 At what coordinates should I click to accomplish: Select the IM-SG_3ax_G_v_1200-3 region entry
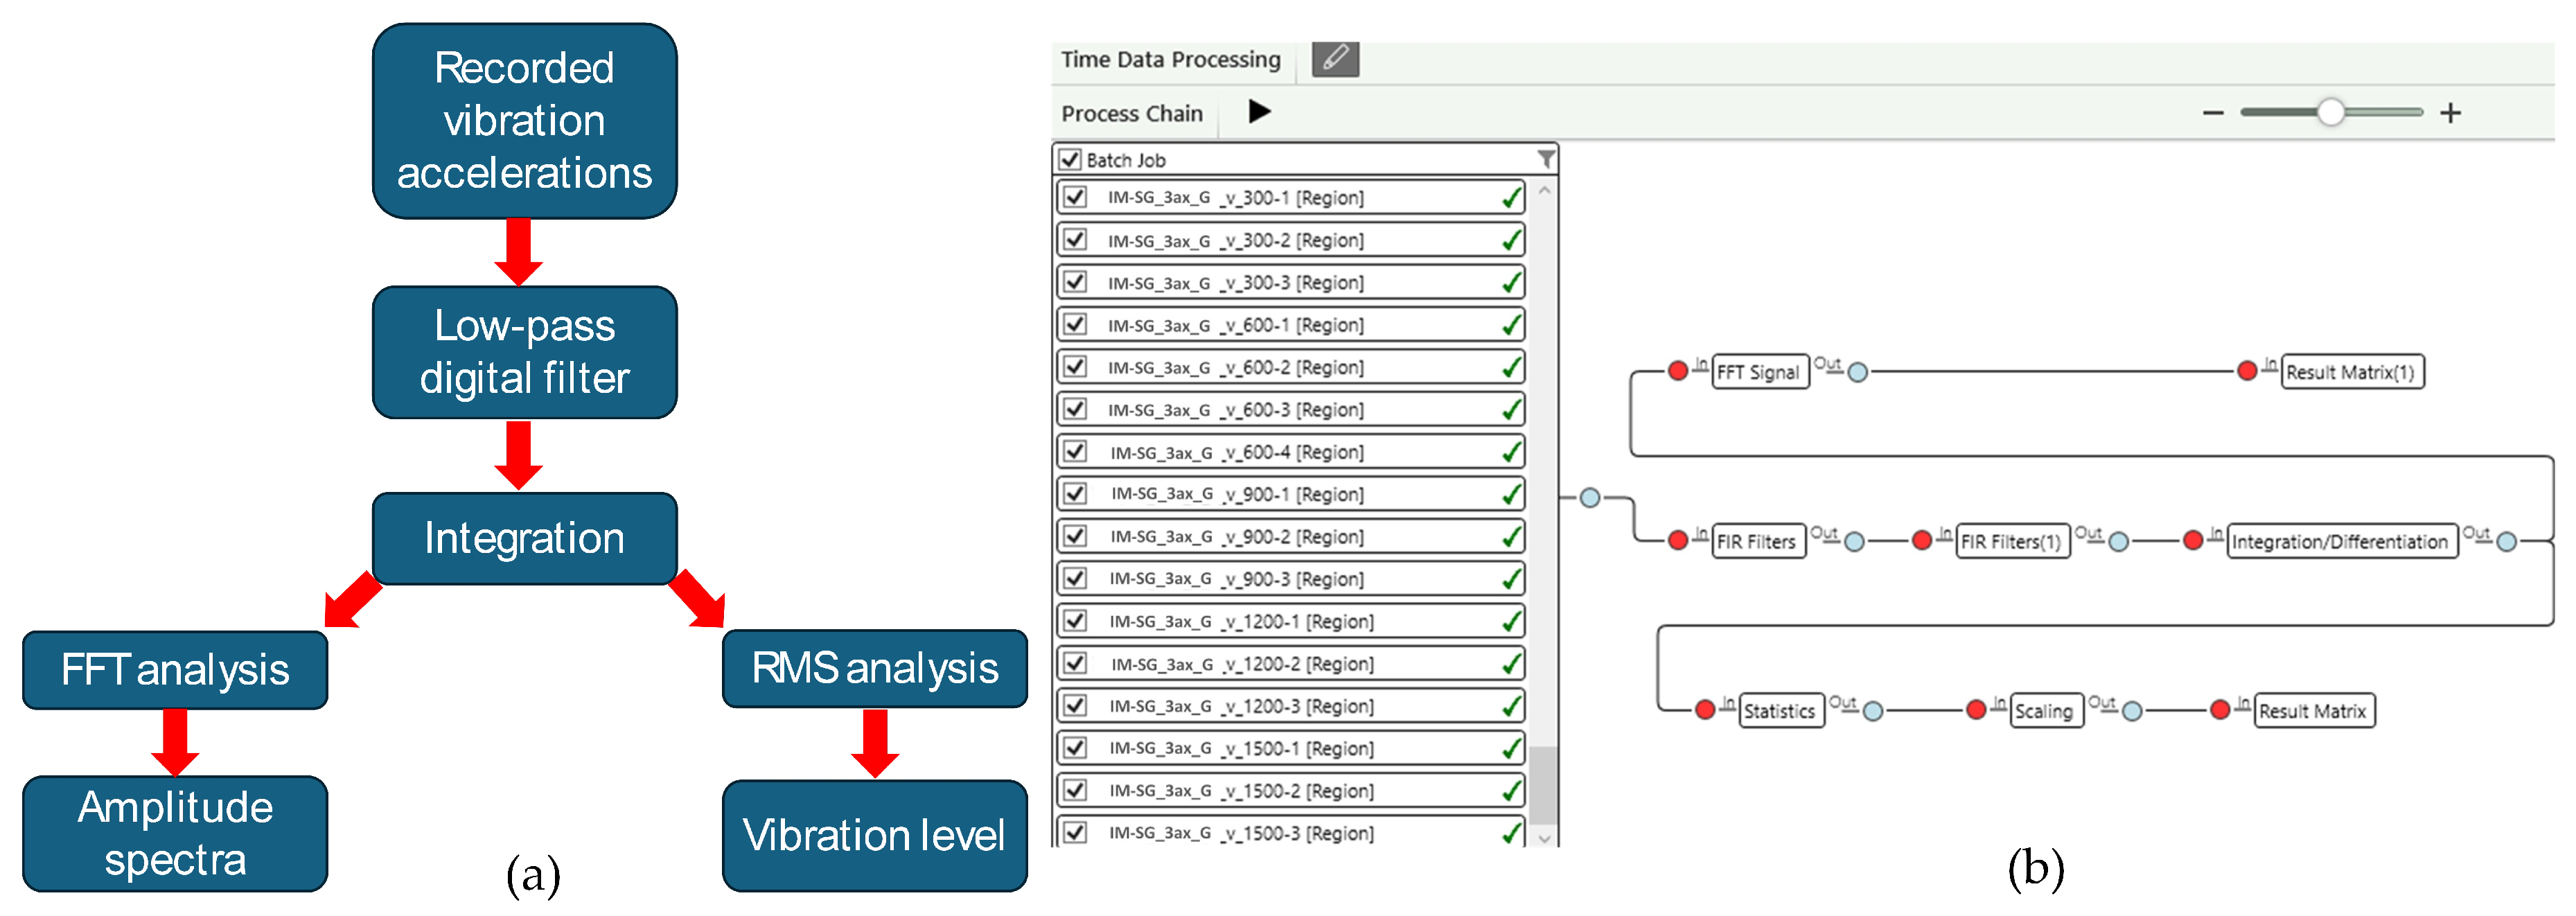point(1241,706)
